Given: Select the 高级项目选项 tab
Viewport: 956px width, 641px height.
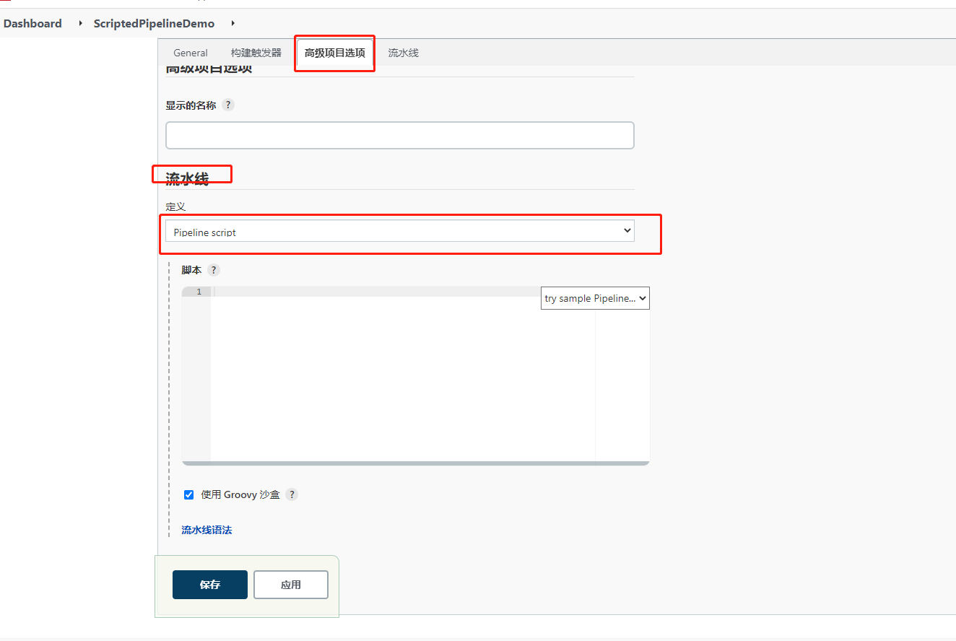Looking at the screenshot, I should click(x=335, y=53).
